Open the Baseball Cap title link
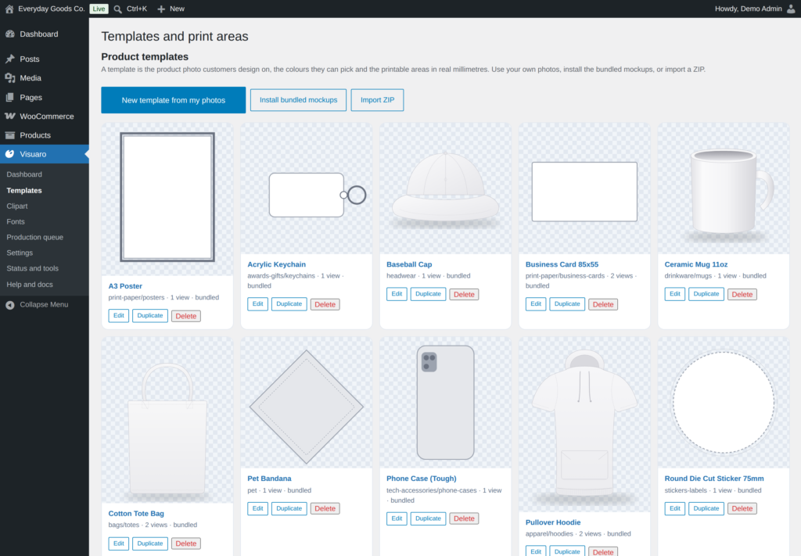The height and width of the screenshot is (556, 801). point(409,264)
